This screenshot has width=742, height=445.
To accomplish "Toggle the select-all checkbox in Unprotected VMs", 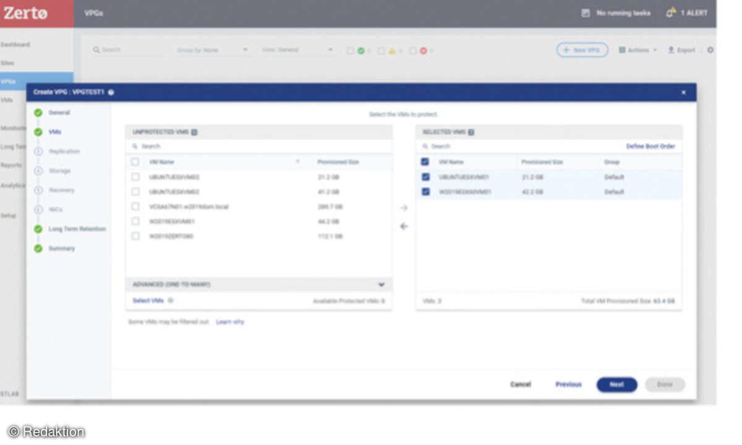I will (x=135, y=162).
